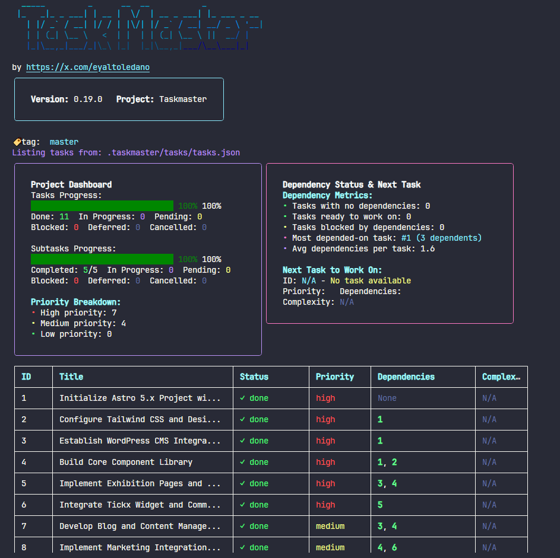Click the 'Complexity: N/A' line
This screenshot has width=560, height=558.
318,302
